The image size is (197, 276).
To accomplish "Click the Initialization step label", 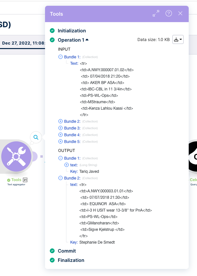I will (72, 31).
